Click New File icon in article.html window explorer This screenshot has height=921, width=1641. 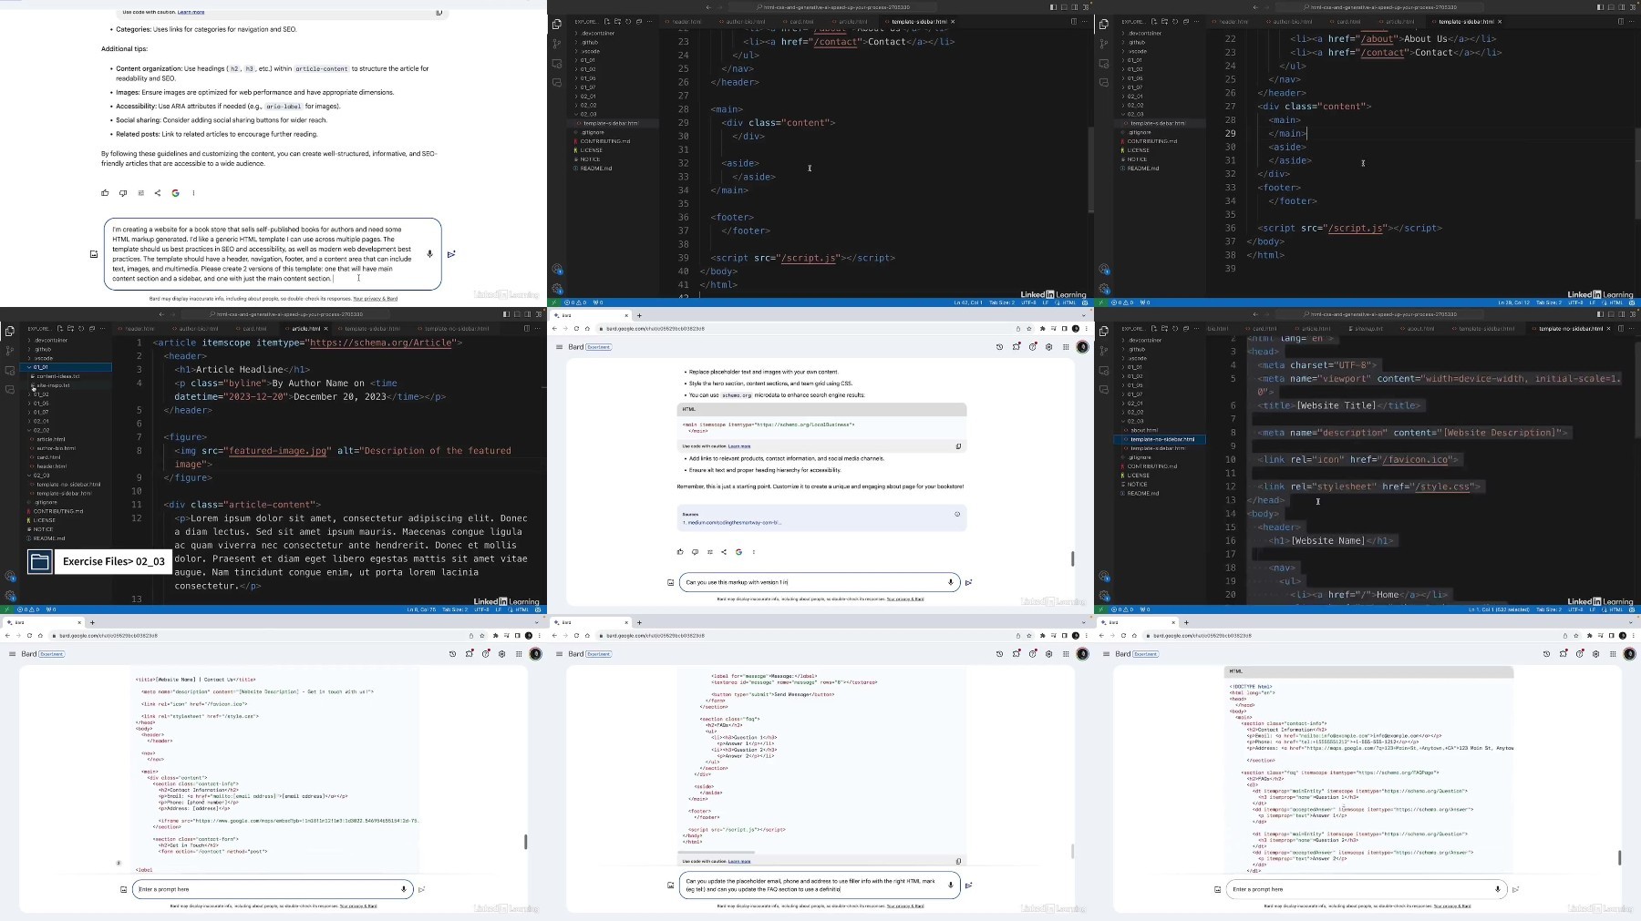click(60, 329)
